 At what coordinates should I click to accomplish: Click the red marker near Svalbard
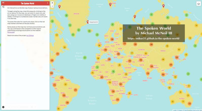[110, 4]
